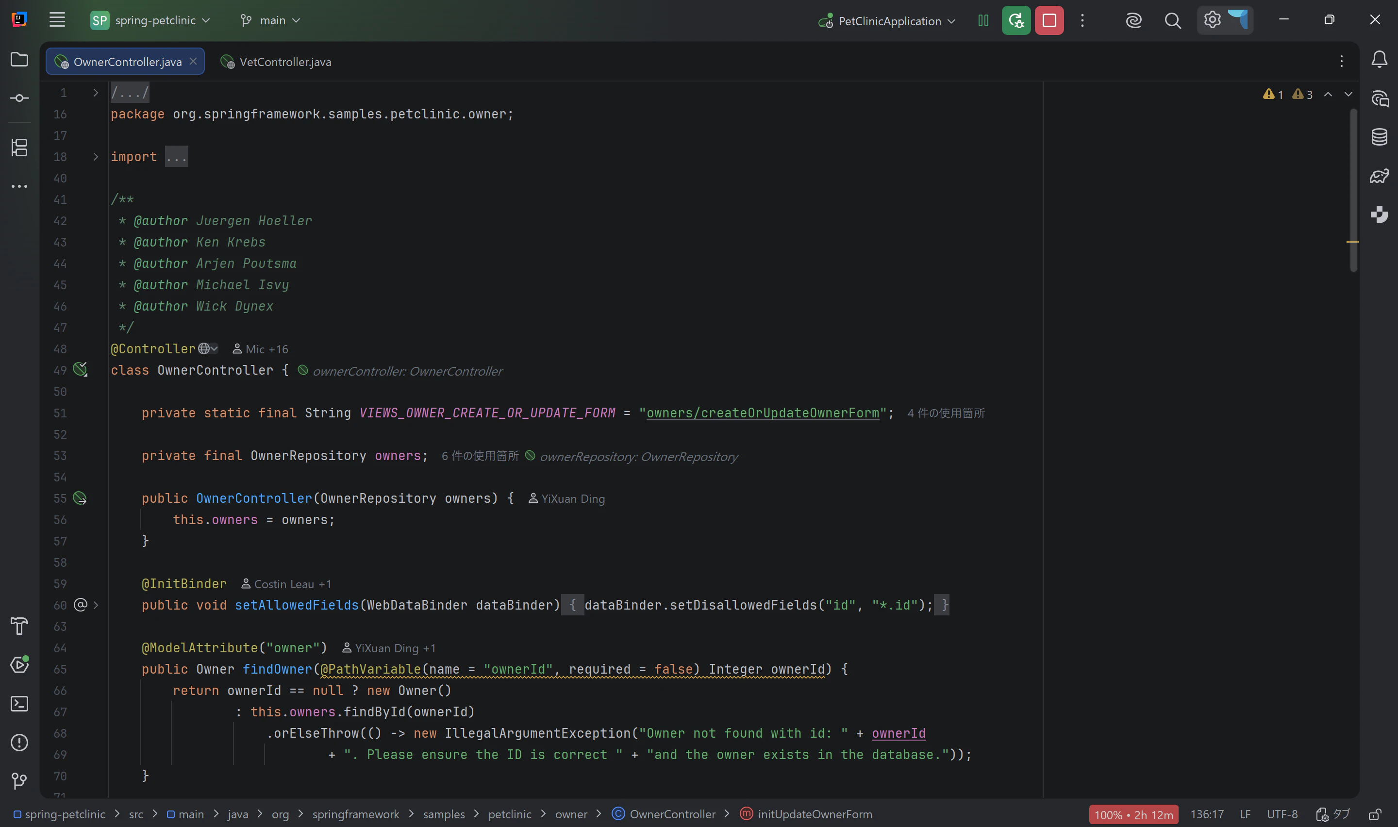The width and height of the screenshot is (1398, 827).
Task: Open the main branch dropdown
Action: (270, 20)
